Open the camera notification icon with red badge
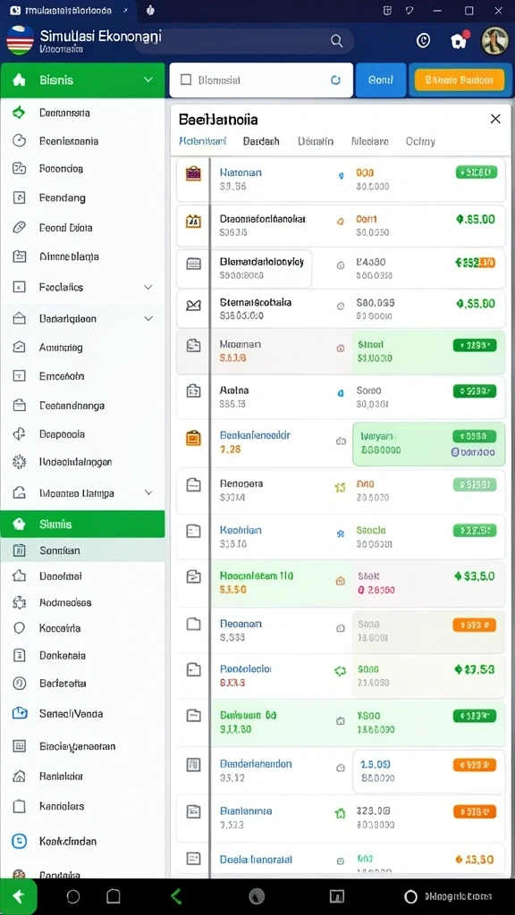 click(459, 40)
